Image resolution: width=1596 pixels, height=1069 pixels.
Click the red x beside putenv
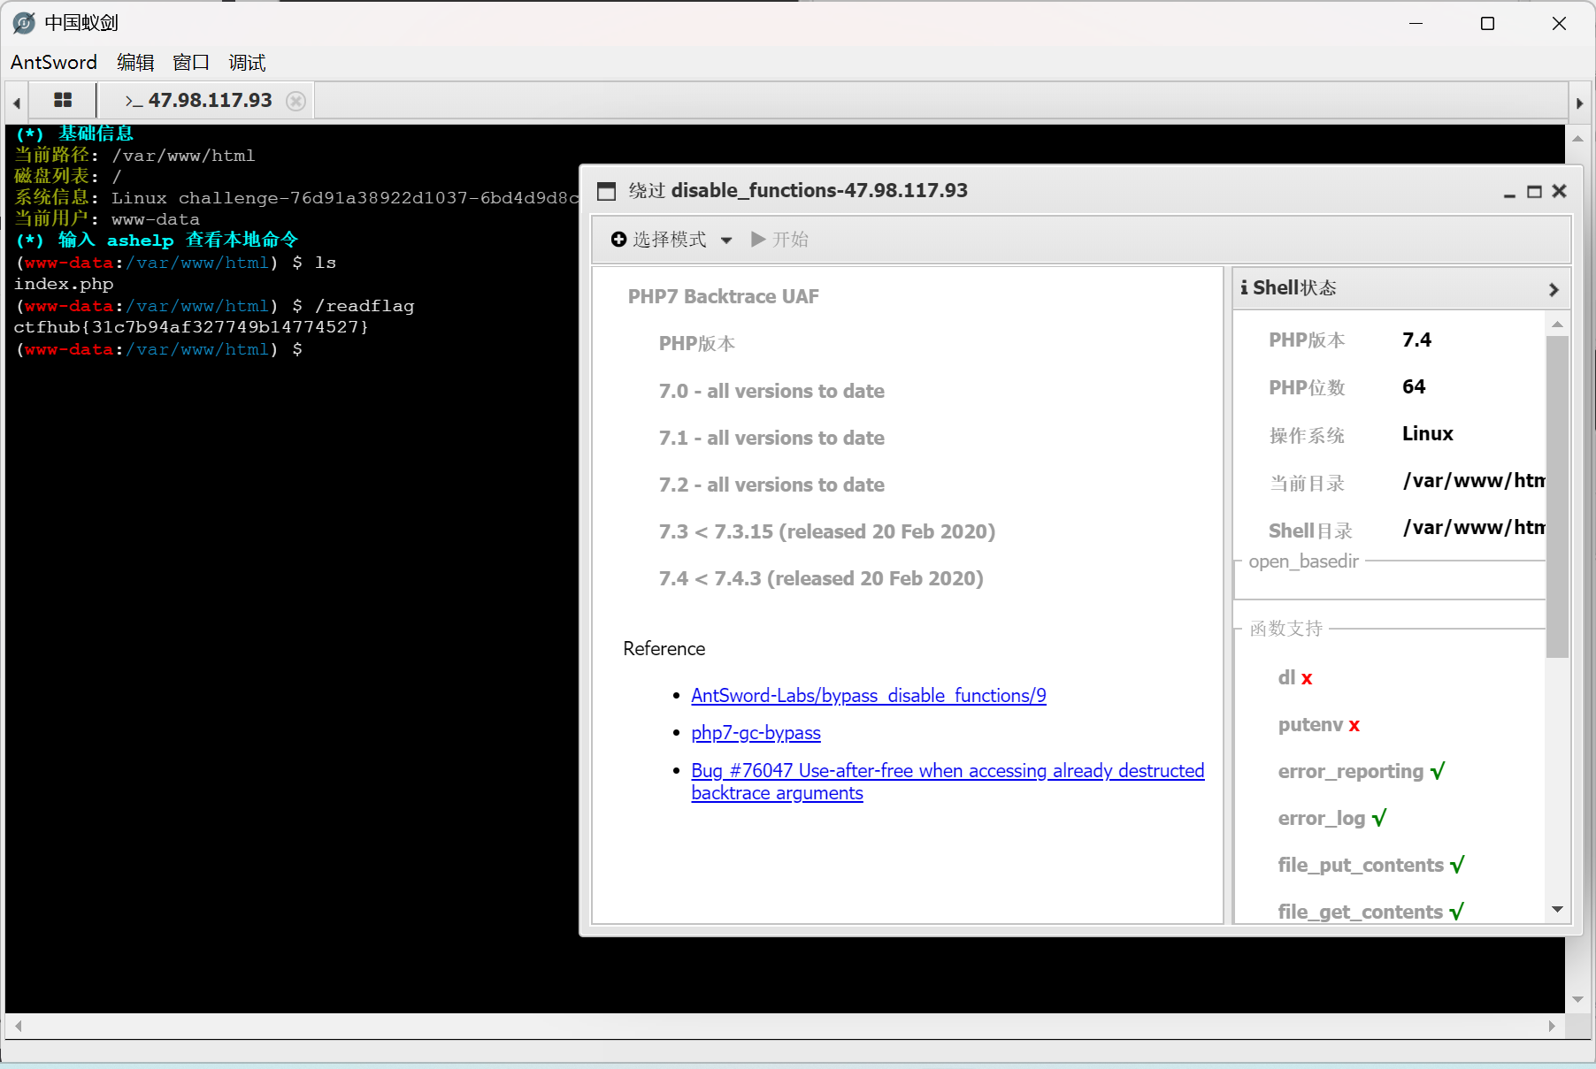pyautogui.click(x=1354, y=725)
